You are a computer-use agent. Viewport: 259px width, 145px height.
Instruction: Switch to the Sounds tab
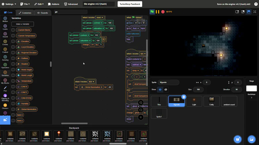coord(43,13)
